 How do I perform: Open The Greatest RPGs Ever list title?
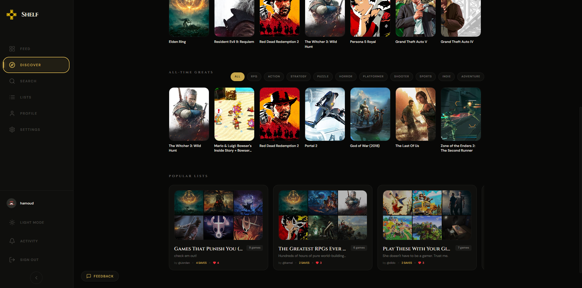(x=312, y=249)
